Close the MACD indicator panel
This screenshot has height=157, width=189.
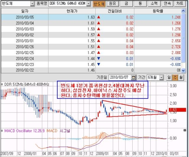coord(185,130)
